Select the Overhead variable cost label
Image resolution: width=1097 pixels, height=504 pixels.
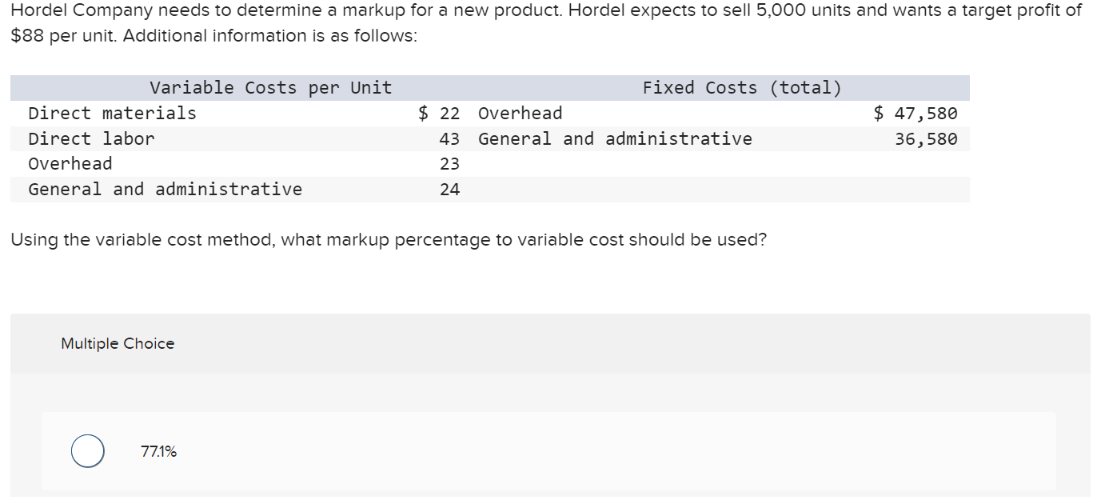pyautogui.click(x=70, y=164)
